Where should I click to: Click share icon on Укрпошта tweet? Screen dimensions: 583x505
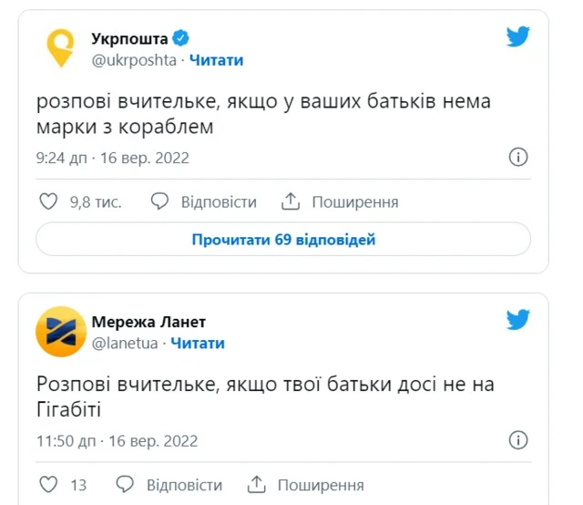291,201
